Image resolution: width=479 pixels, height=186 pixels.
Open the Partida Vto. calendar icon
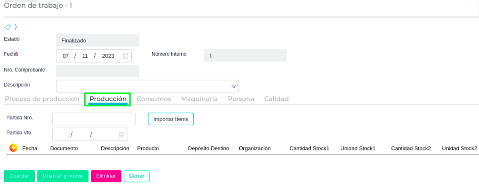coord(121,135)
